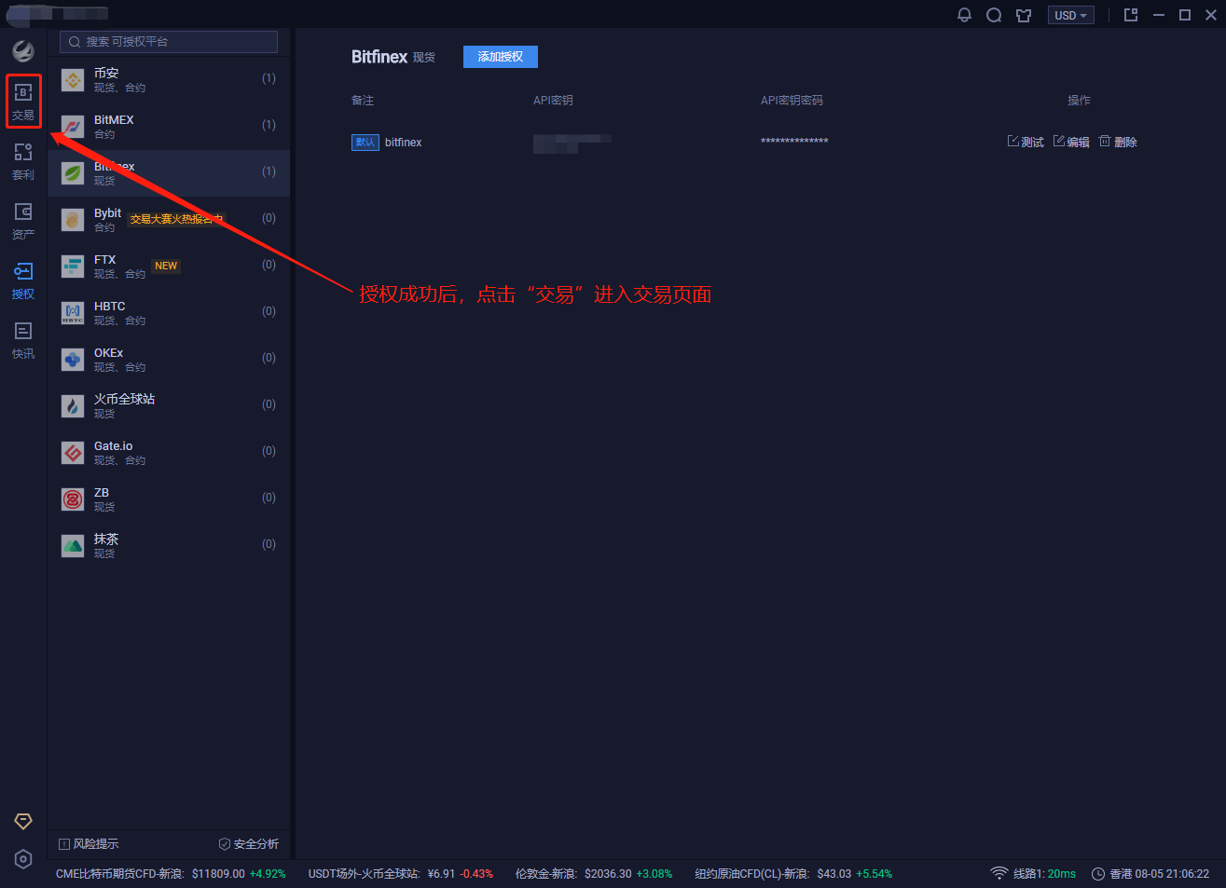Click 编辑 to edit the bitfinex entry
Screen dimensions: 1226x888
point(1071,142)
